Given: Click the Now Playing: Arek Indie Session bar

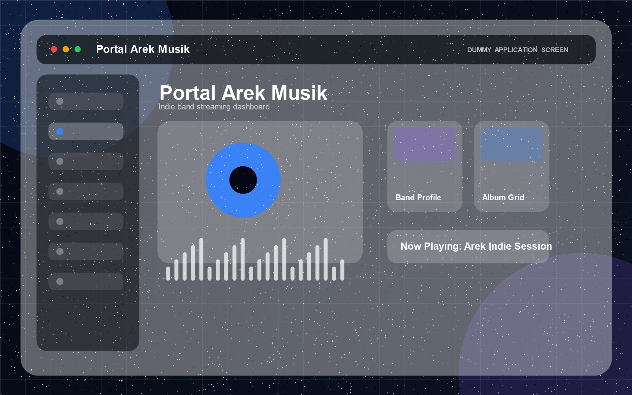Looking at the screenshot, I should [x=468, y=246].
